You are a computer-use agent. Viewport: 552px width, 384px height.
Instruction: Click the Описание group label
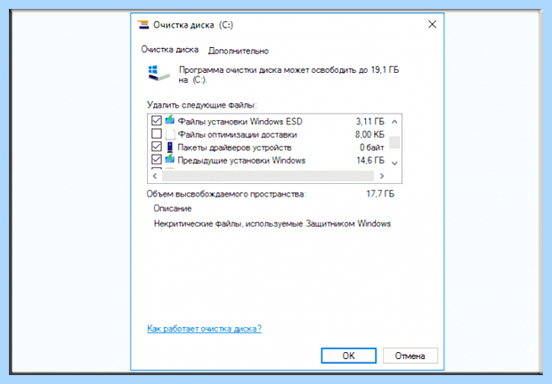(x=173, y=209)
